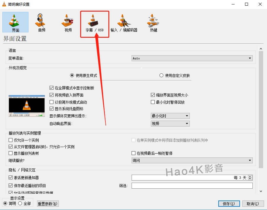The height and width of the screenshot is (210, 267).
Task: Toggle 缩放界面至视频大小 checkbox
Action: pos(153,95)
